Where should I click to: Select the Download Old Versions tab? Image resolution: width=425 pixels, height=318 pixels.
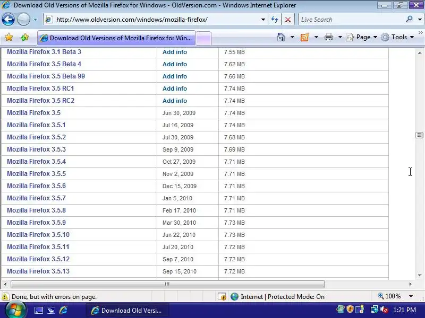tap(116, 38)
